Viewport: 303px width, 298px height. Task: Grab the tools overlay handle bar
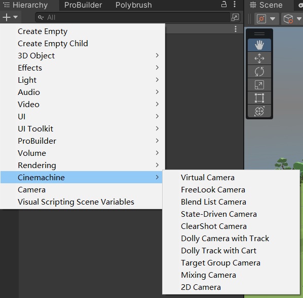[259, 34]
